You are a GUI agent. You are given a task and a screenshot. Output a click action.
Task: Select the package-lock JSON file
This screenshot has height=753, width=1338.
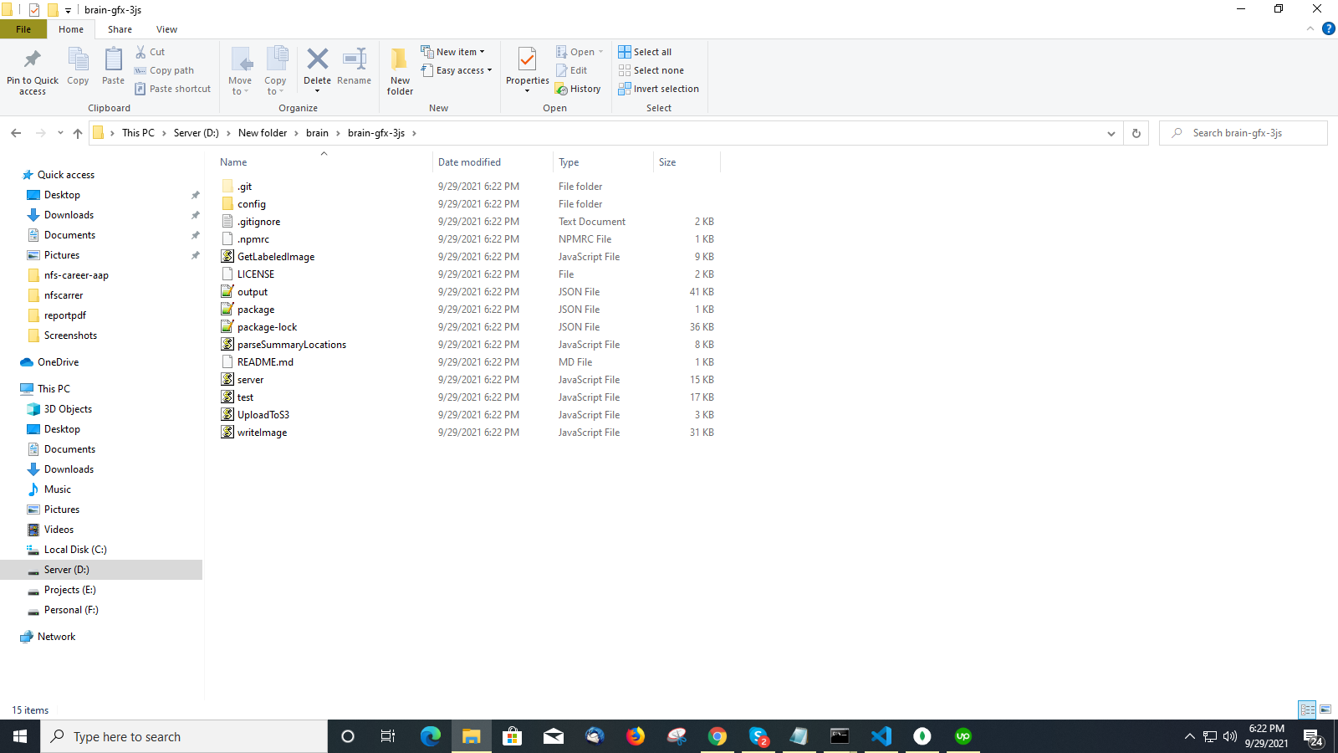tap(267, 327)
